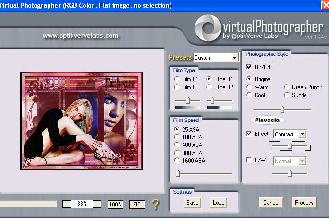Viewport: 329px width, 218px height.
Task: Click the Effect Contrast amount slider handle
Action: [x=290, y=145]
